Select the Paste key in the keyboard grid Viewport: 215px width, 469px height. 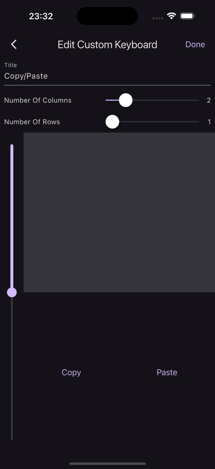coord(167,372)
